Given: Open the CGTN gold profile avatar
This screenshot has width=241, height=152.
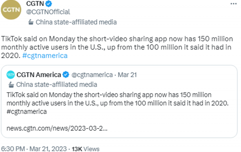Looking at the screenshot, I should (x=11, y=10).
